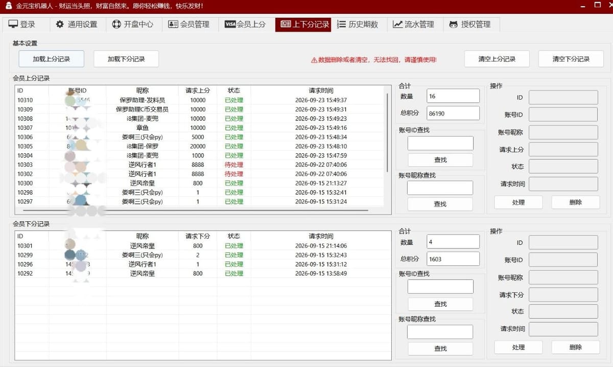Click amount 20000 in row 10305
Viewport: 613px width, 367px height.
pyautogui.click(x=198, y=146)
